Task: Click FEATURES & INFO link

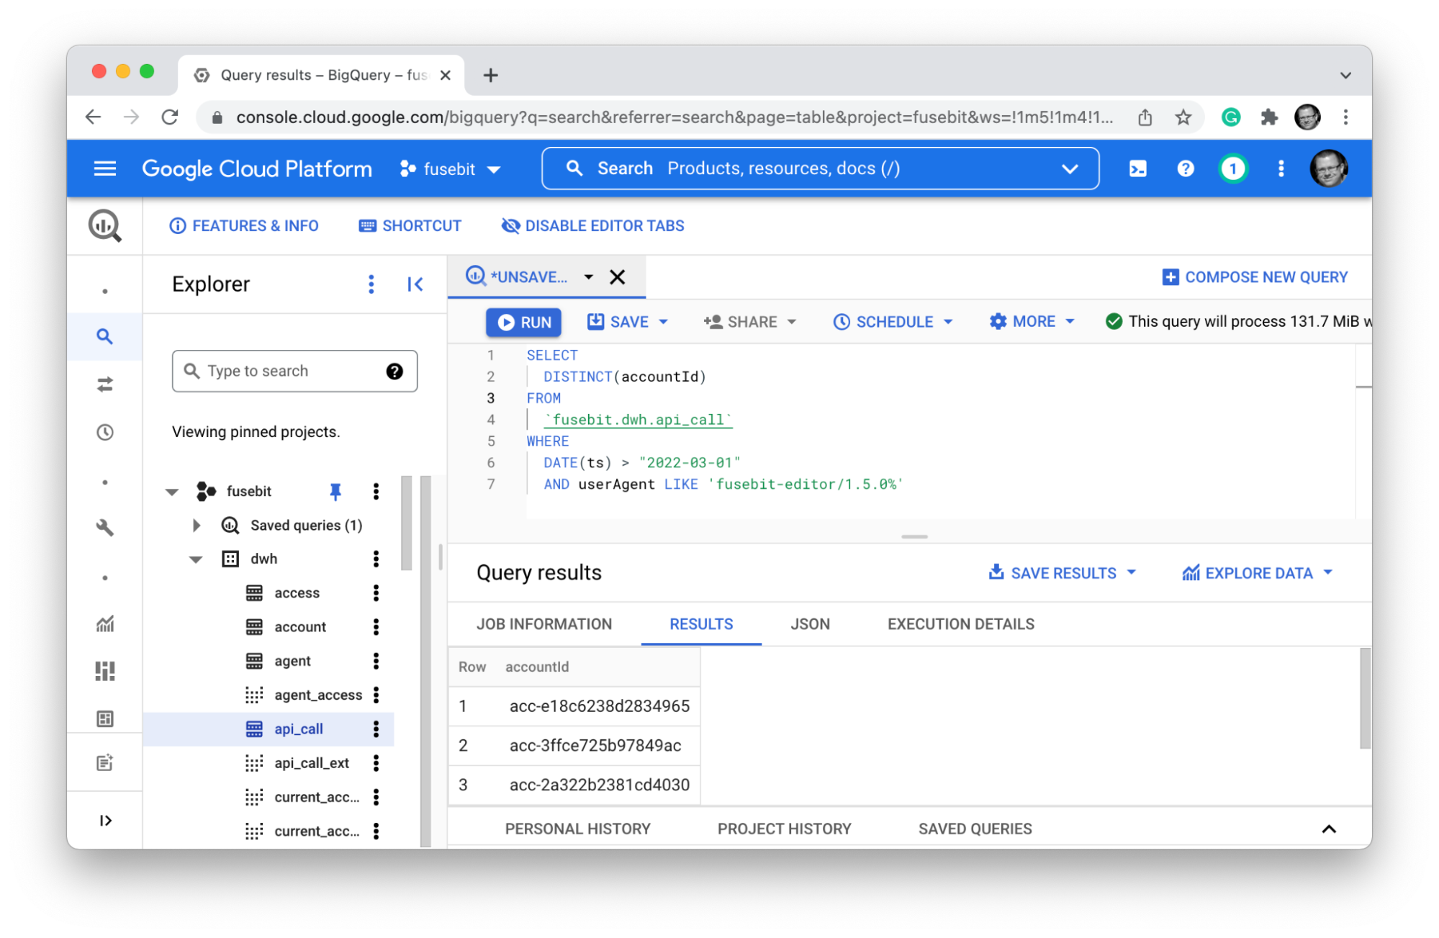Action: pos(244,225)
